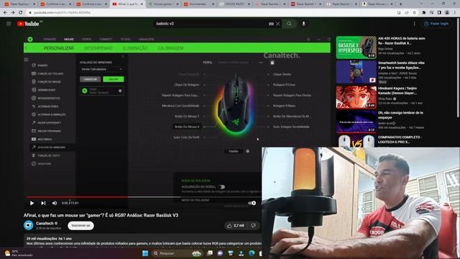
Task: Bookmark this page with the star icon
Action: click(414, 13)
